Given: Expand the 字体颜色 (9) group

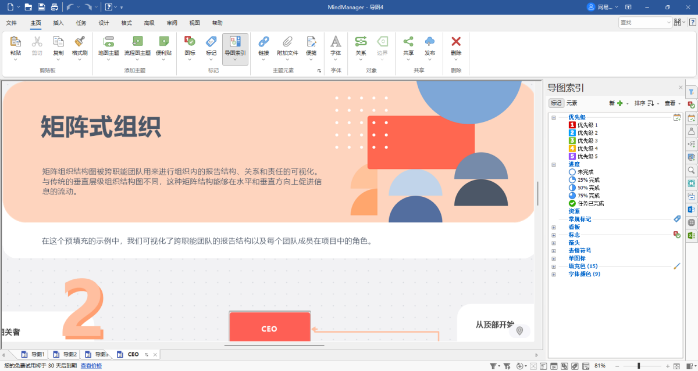Looking at the screenshot, I should coord(554,274).
